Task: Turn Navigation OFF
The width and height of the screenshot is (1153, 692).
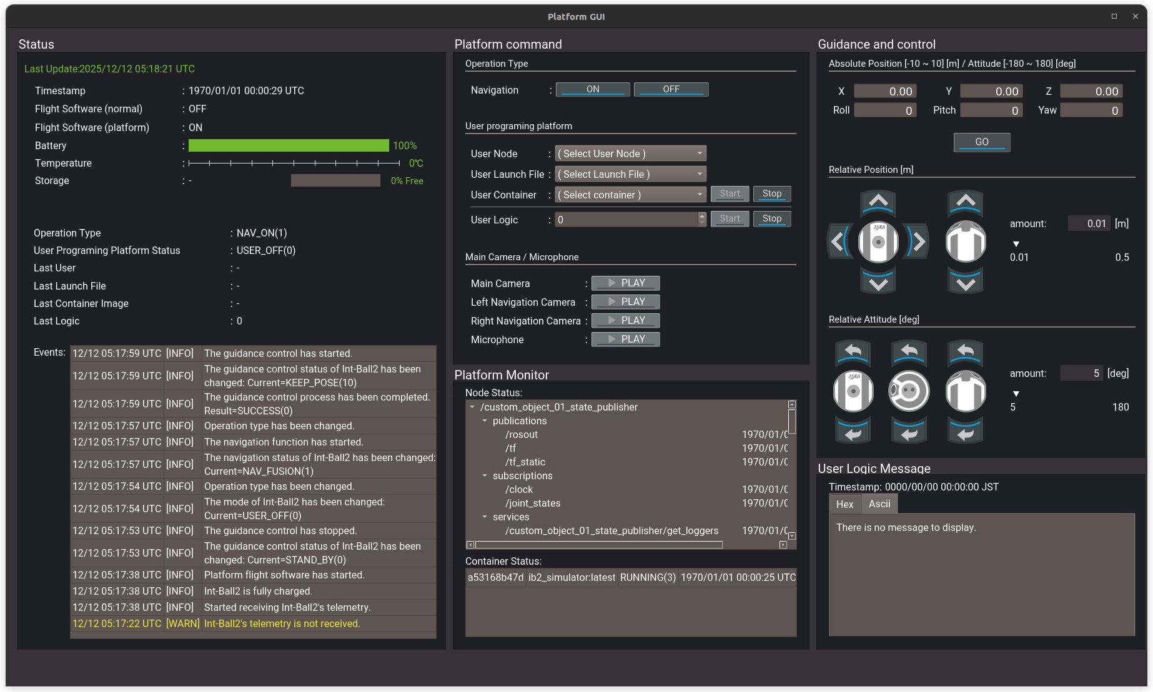Action: 671,89
